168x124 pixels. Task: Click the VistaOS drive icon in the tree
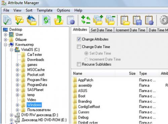[x=17, y=49]
